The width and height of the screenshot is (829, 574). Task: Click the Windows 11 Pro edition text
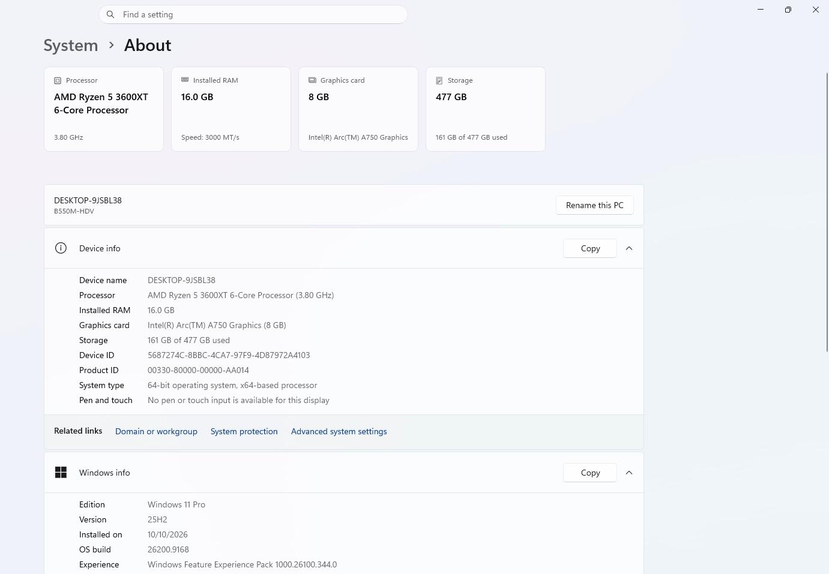click(x=176, y=504)
